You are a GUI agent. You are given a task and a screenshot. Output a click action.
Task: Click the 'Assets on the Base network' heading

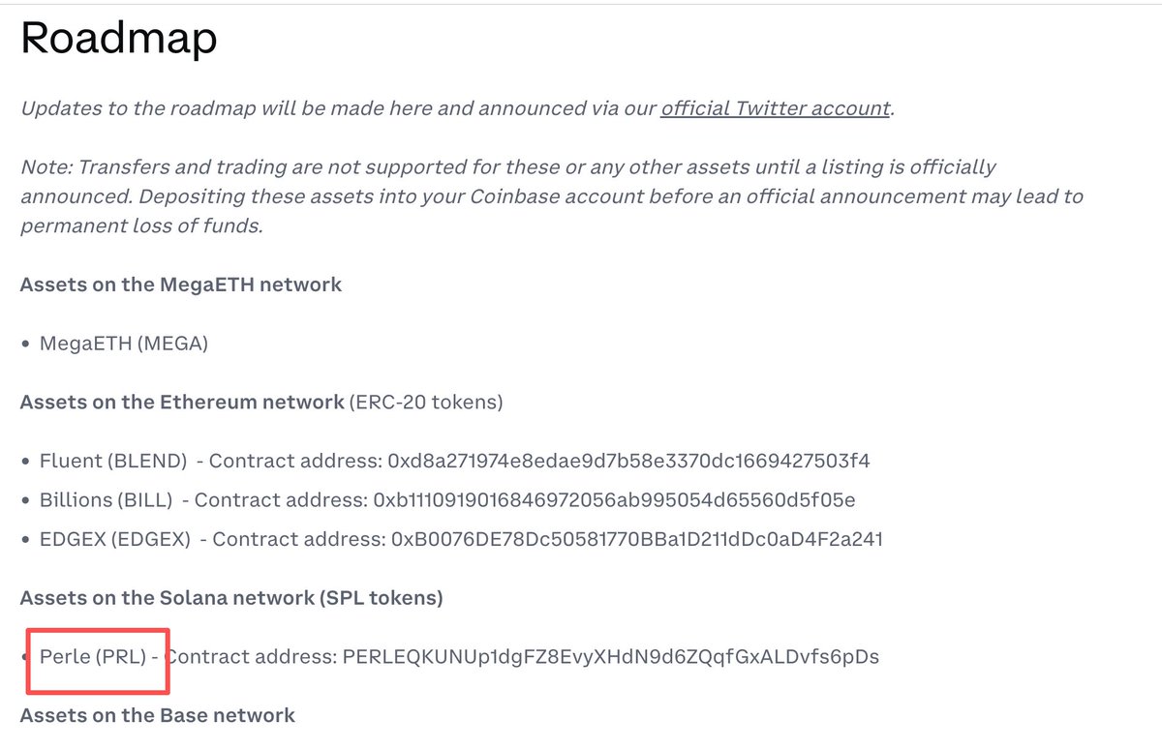pyautogui.click(x=157, y=715)
